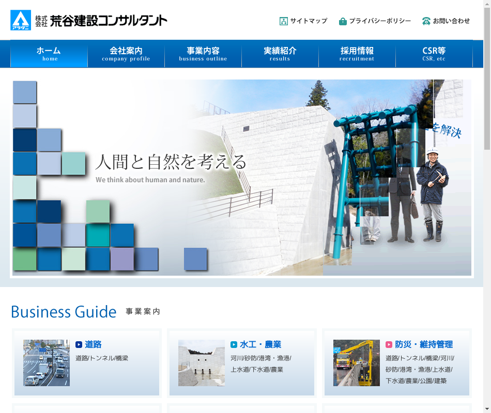Click the privacy policy lock icon

pyautogui.click(x=343, y=21)
